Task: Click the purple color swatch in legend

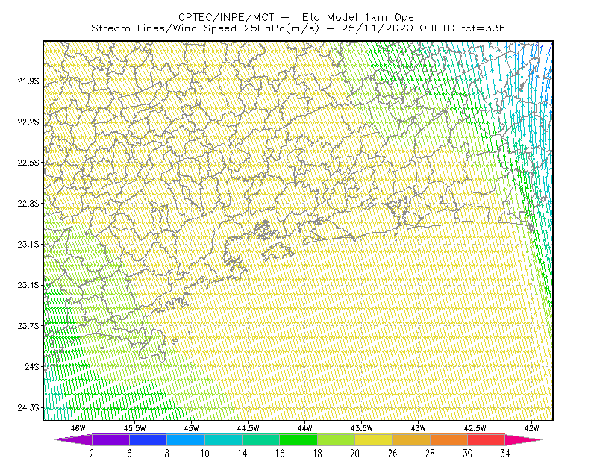Action: point(110,439)
